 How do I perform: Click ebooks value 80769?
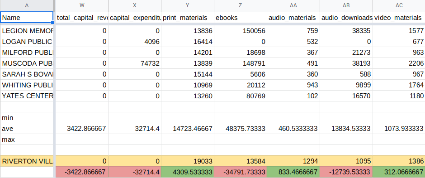point(241,96)
